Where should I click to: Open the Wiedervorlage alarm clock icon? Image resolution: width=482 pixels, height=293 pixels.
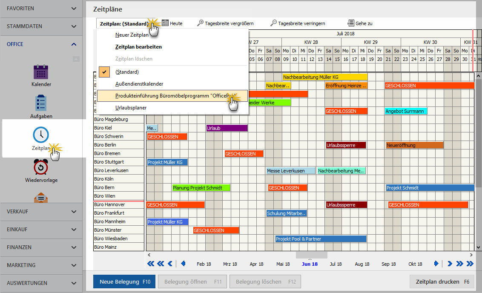tap(41, 167)
